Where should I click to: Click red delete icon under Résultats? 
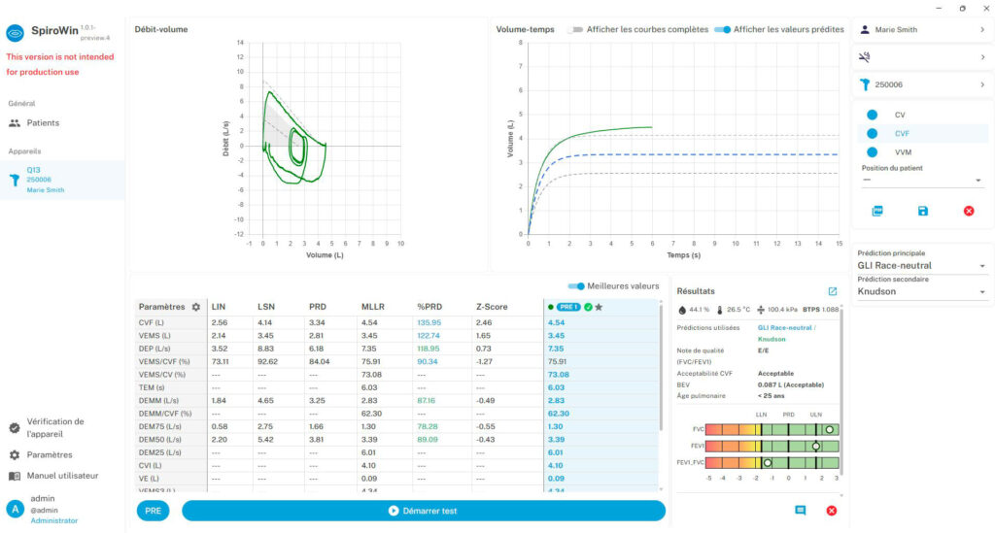coord(832,510)
